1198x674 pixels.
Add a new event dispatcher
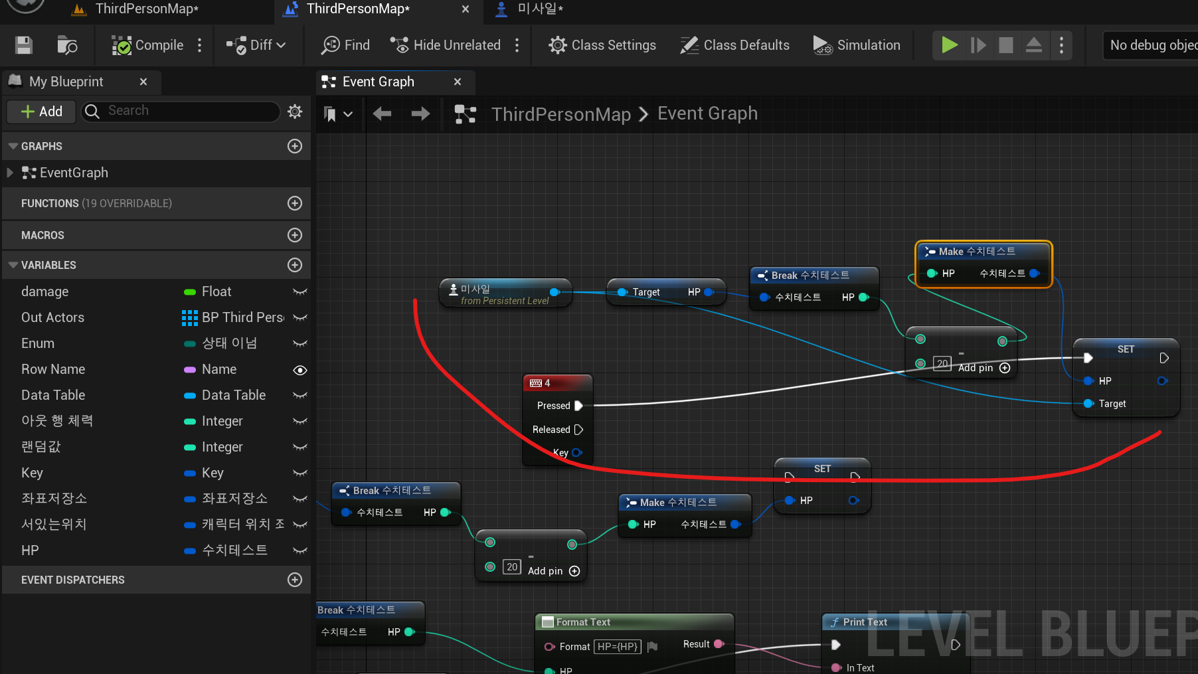(x=295, y=580)
